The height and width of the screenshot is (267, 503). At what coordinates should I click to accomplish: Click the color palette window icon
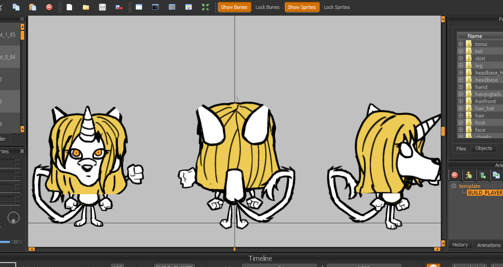[x=189, y=7]
